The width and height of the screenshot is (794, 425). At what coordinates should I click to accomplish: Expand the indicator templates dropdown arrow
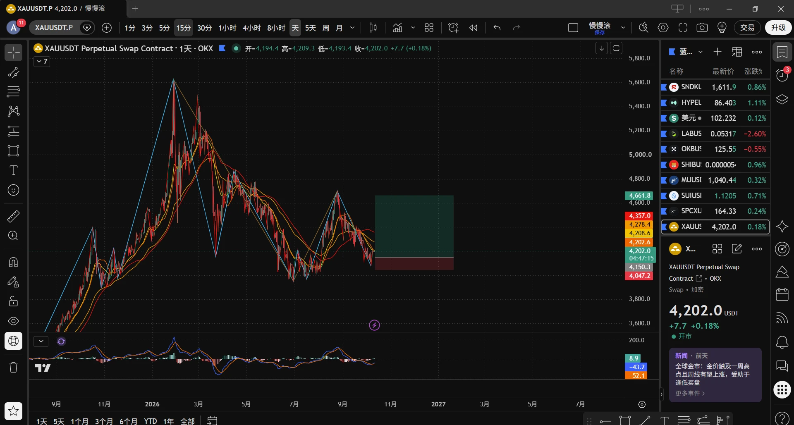[413, 28]
